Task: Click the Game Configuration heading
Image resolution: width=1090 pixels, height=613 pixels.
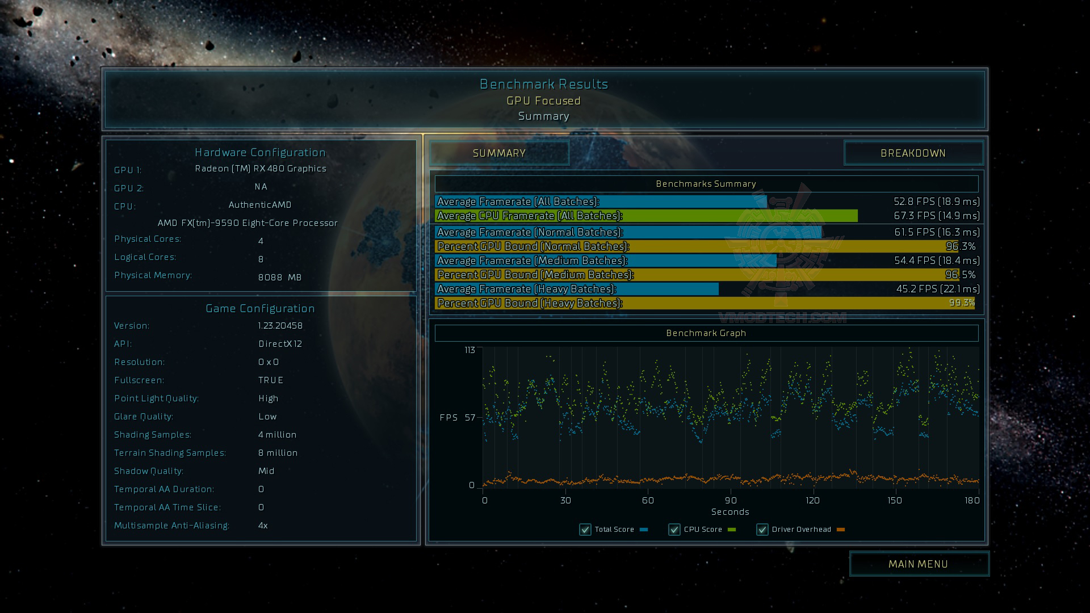Action: (260, 308)
